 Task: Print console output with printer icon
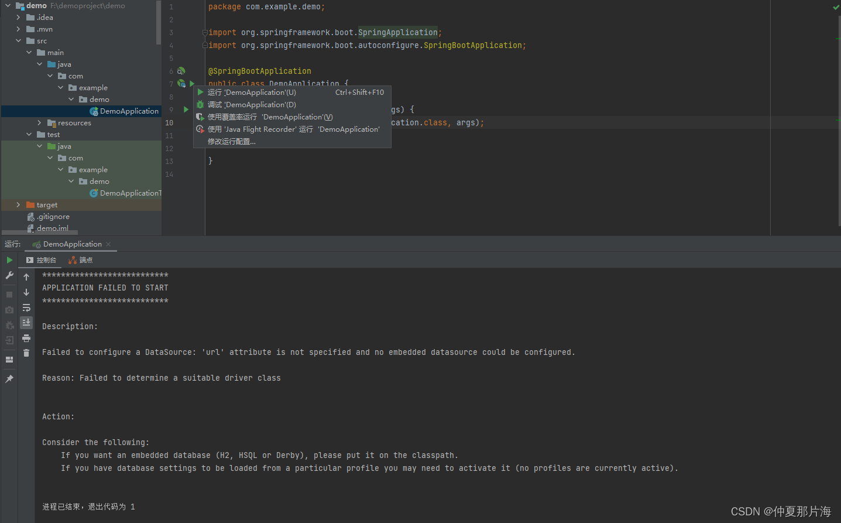click(26, 338)
